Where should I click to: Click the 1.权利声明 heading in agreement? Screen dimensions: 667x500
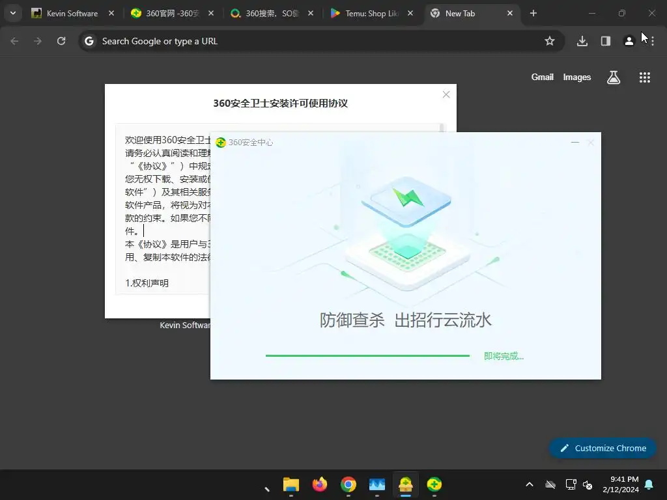tap(147, 283)
